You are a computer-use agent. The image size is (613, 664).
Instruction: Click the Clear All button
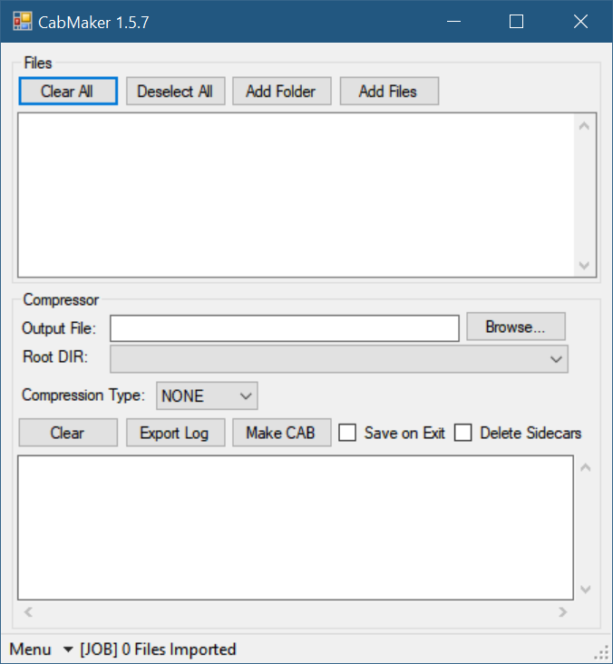67,92
